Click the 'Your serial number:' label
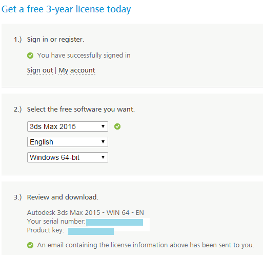The width and height of the screenshot is (263, 255). pyautogui.click(x=56, y=222)
